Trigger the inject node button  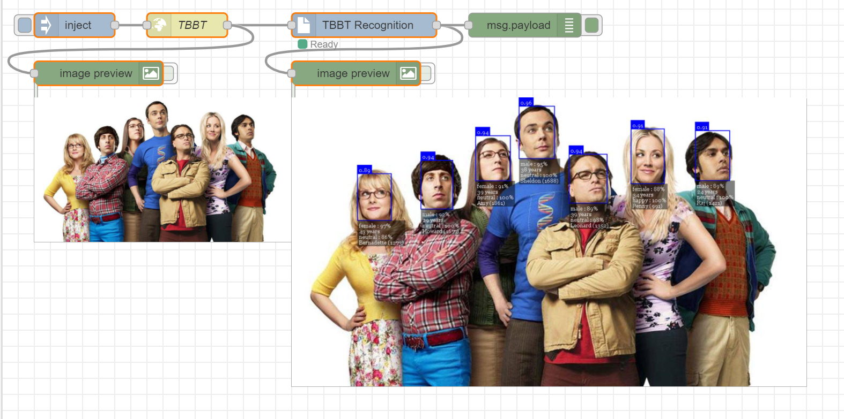(x=25, y=25)
